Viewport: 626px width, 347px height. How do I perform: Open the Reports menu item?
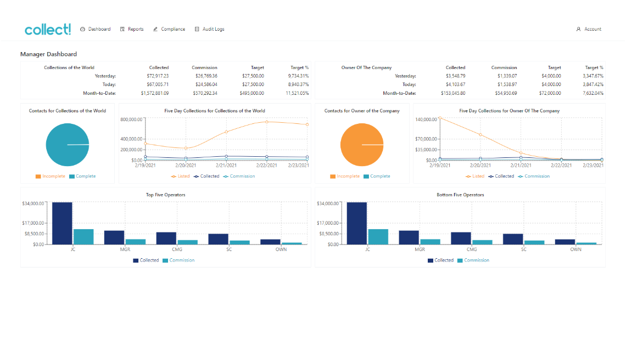[x=136, y=29]
